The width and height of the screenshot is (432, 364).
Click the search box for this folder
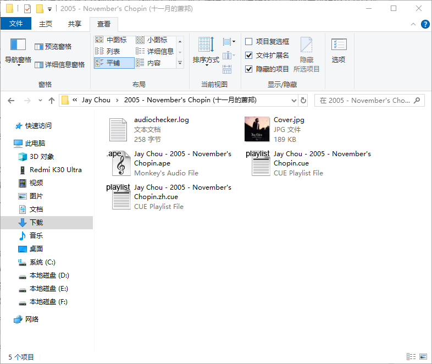point(369,101)
